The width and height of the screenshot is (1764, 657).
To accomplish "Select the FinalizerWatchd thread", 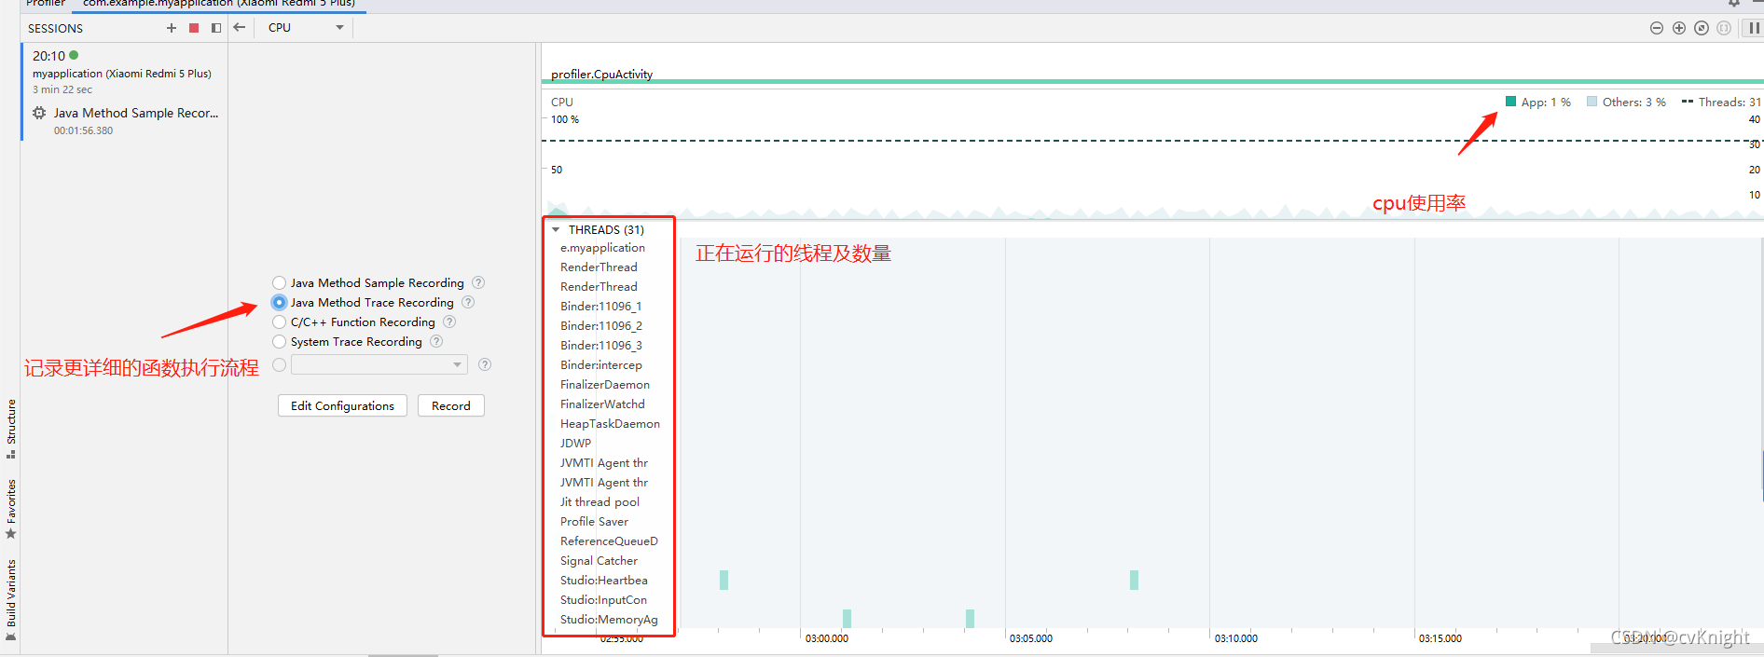I will pyautogui.click(x=602, y=404).
